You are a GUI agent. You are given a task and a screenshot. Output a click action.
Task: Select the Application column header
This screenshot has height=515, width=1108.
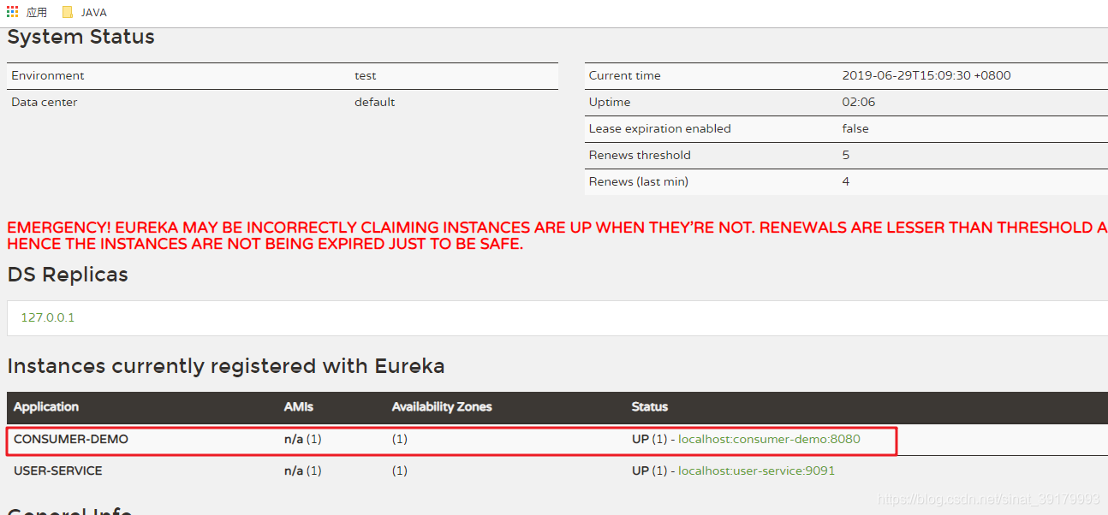coord(46,407)
